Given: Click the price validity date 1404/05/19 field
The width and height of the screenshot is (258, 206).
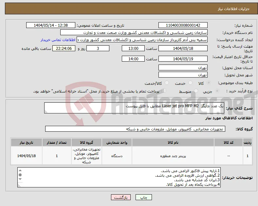Looking at the screenshot, I should 183,59.
